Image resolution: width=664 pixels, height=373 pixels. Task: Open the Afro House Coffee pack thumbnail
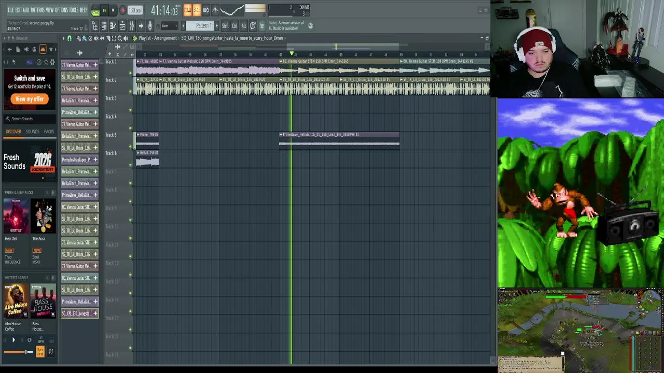pos(16,302)
